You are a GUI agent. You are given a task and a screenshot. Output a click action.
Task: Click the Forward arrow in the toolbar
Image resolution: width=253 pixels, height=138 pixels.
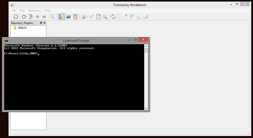pyautogui.click(x=44, y=17)
